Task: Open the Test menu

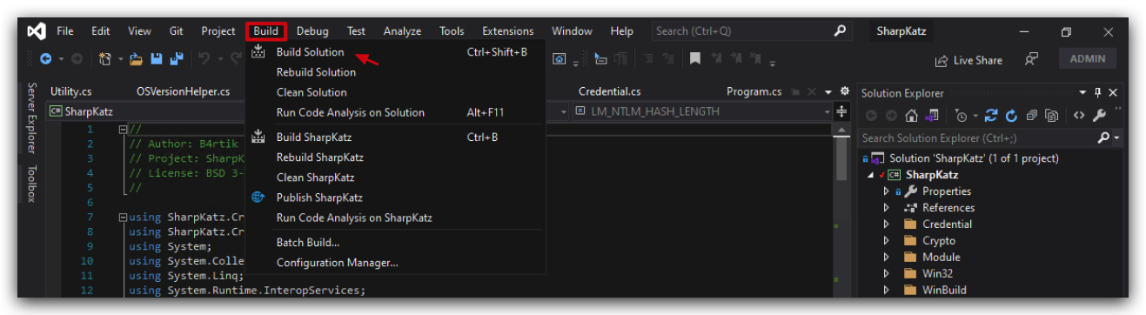Action: pos(357,31)
